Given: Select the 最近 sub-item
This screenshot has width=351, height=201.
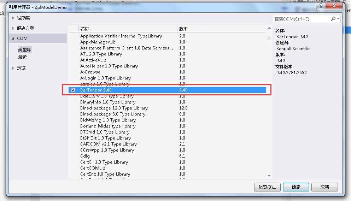Looking at the screenshot, I should click(x=23, y=57).
